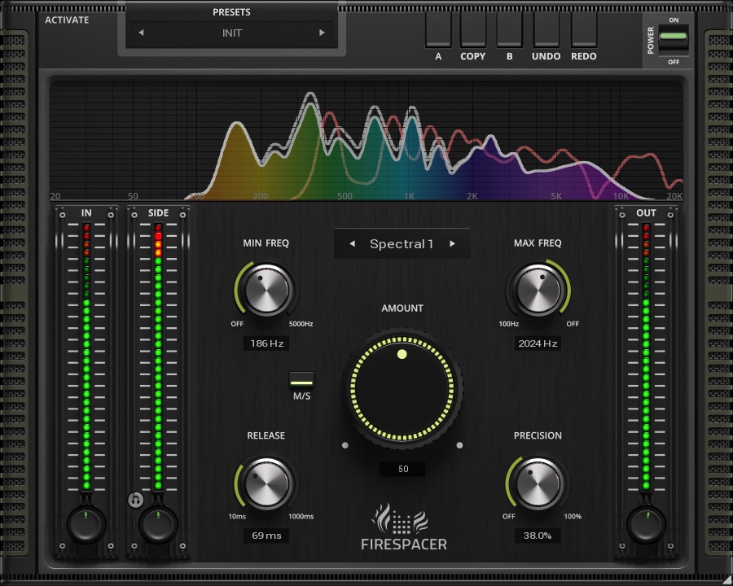Select the previous preset with the left arrow
Image resolution: width=733 pixels, height=586 pixels.
pyautogui.click(x=141, y=33)
